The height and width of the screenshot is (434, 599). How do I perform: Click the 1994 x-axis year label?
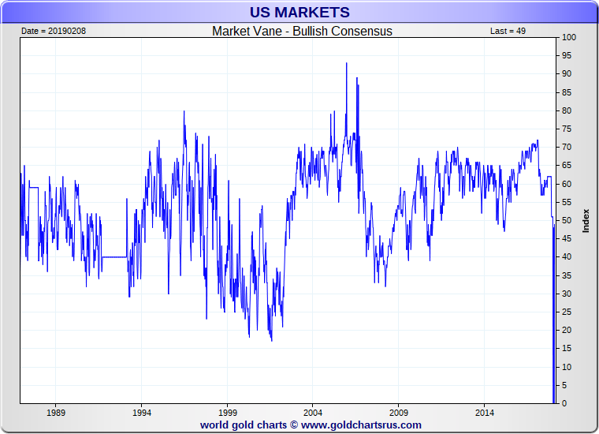142,413
